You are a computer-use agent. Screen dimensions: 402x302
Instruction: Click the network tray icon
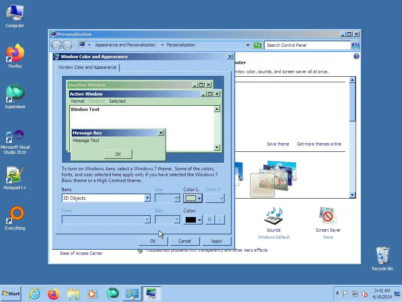click(x=355, y=293)
